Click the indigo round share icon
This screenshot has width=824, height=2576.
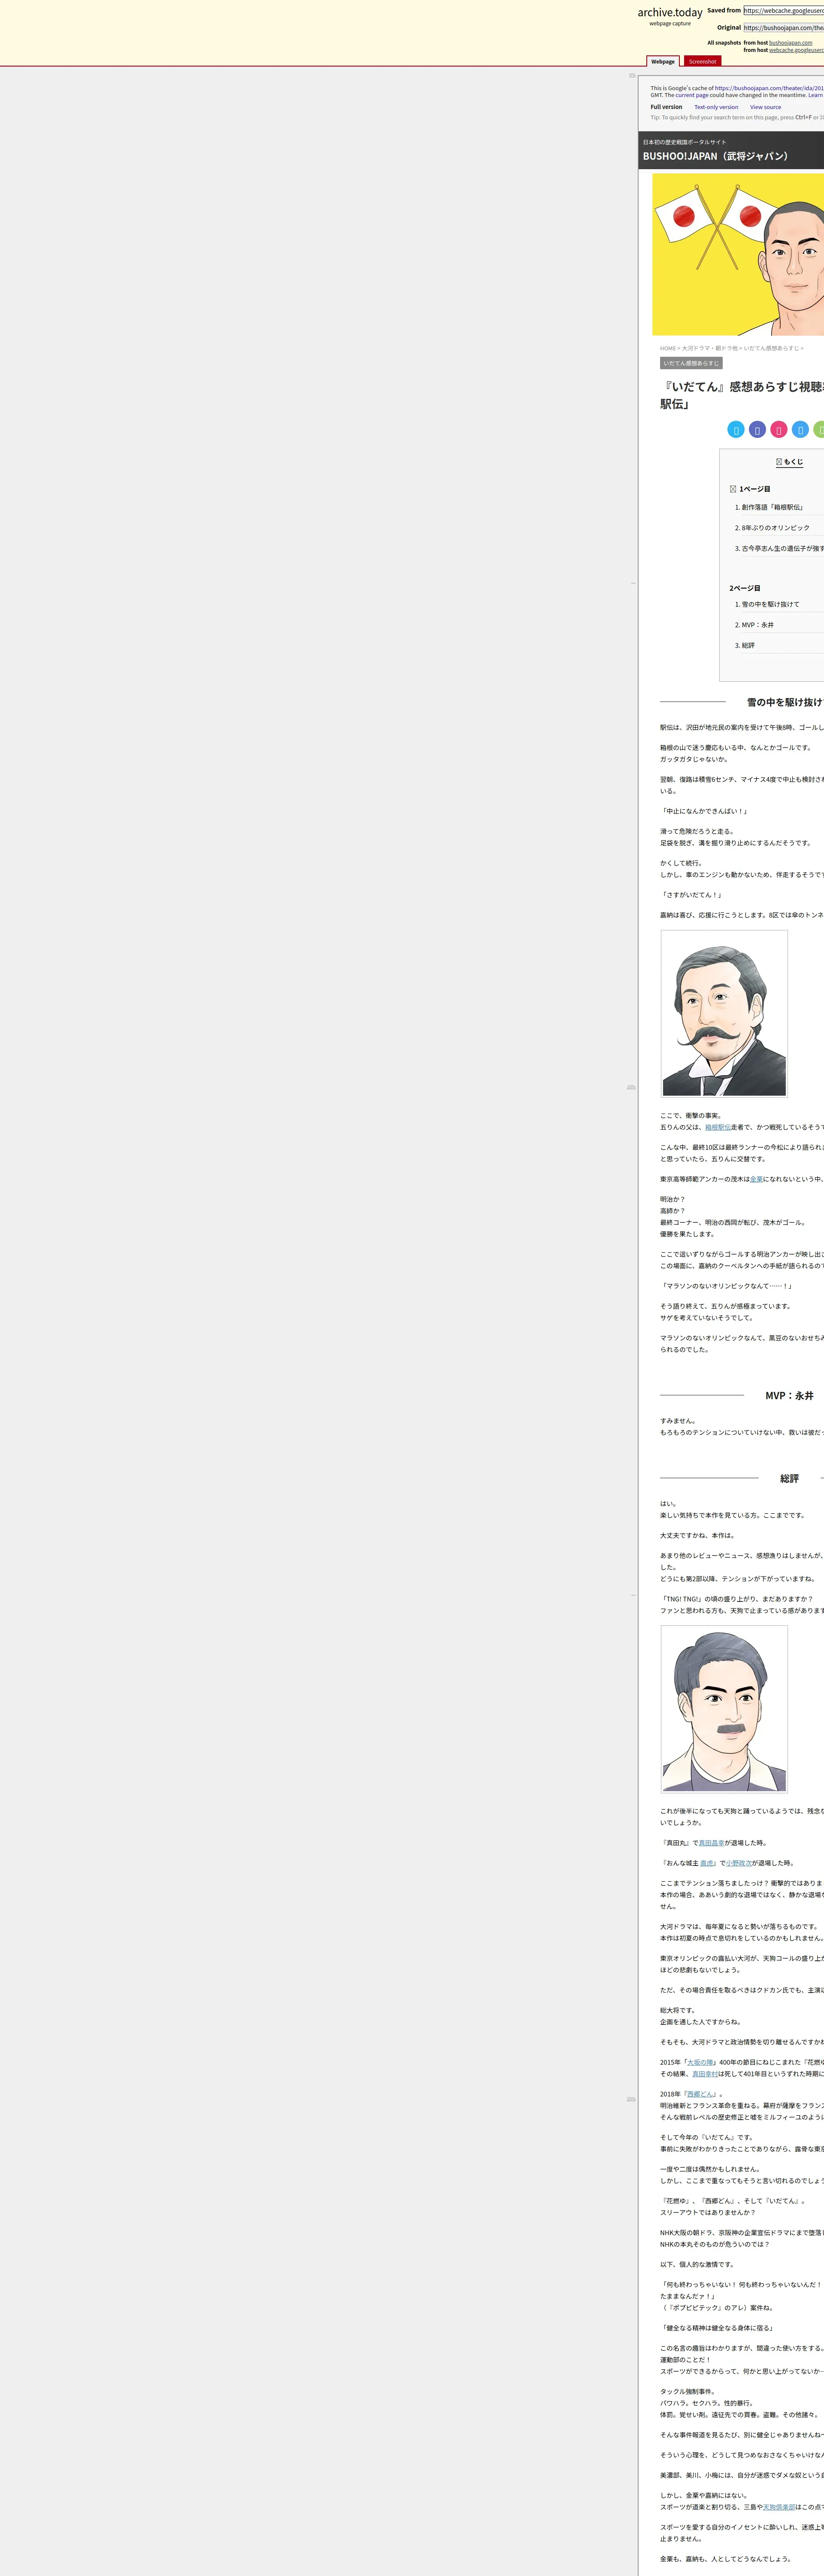pos(757,430)
